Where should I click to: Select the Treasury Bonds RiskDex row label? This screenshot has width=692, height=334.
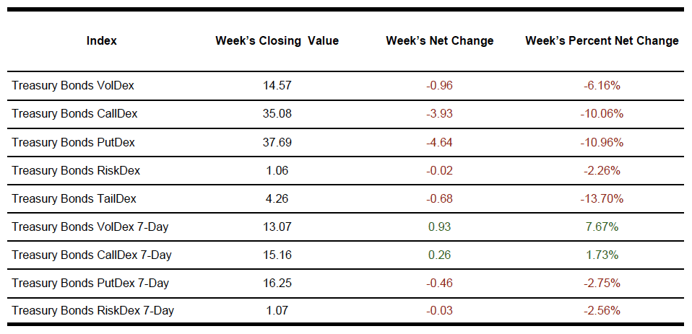pyautogui.click(x=76, y=170)
